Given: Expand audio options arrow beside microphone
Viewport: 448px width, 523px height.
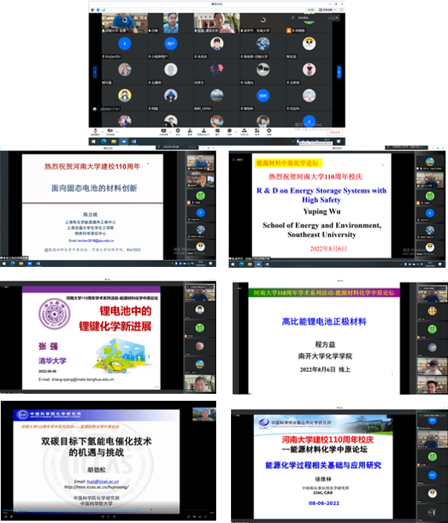Looking at the screenshot, I should [102, 132].
